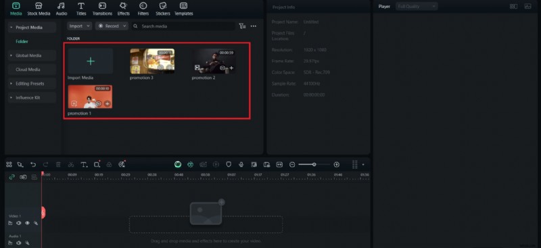Open the Record dropdown

112,26
